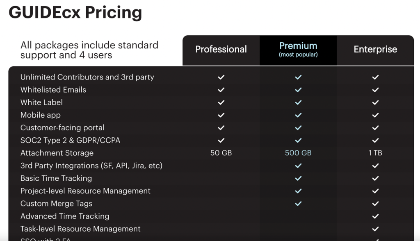
Task: Click Premium checkmark for Basic Time Tracking
Action: tap(298, 178)
